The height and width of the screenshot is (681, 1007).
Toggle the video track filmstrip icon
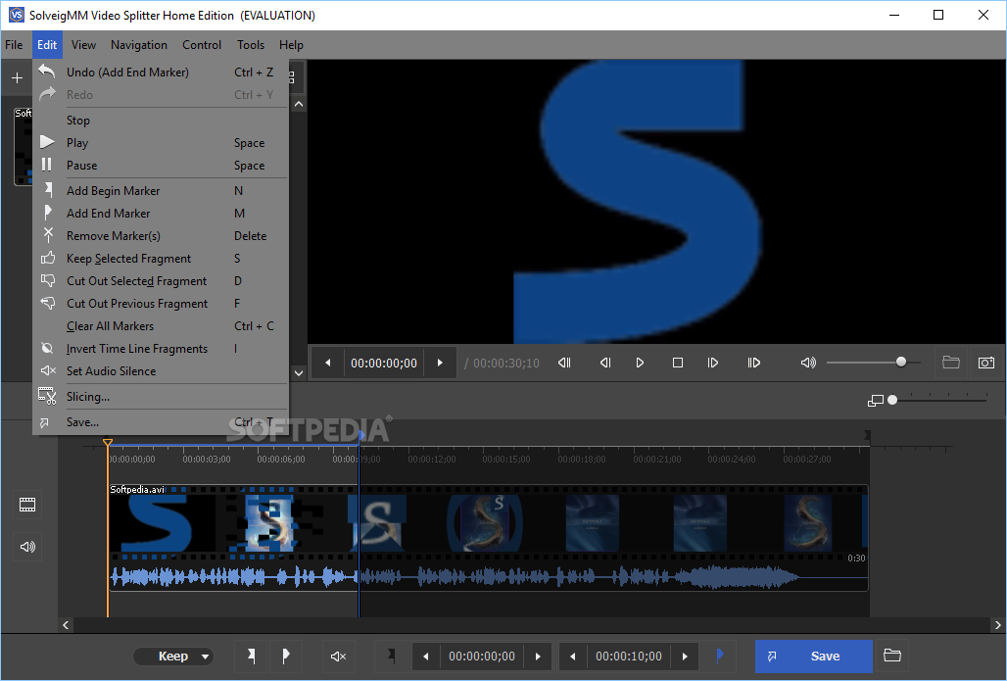[27, 505]
